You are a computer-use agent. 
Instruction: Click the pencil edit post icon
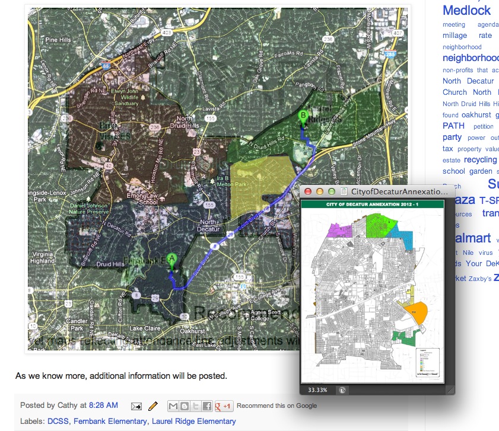tap(152, 406)
